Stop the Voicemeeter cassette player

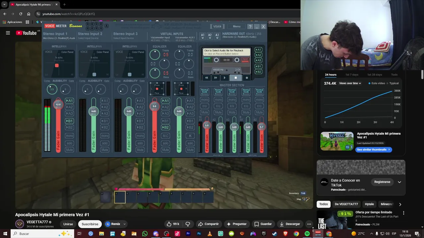click(236, 78)
